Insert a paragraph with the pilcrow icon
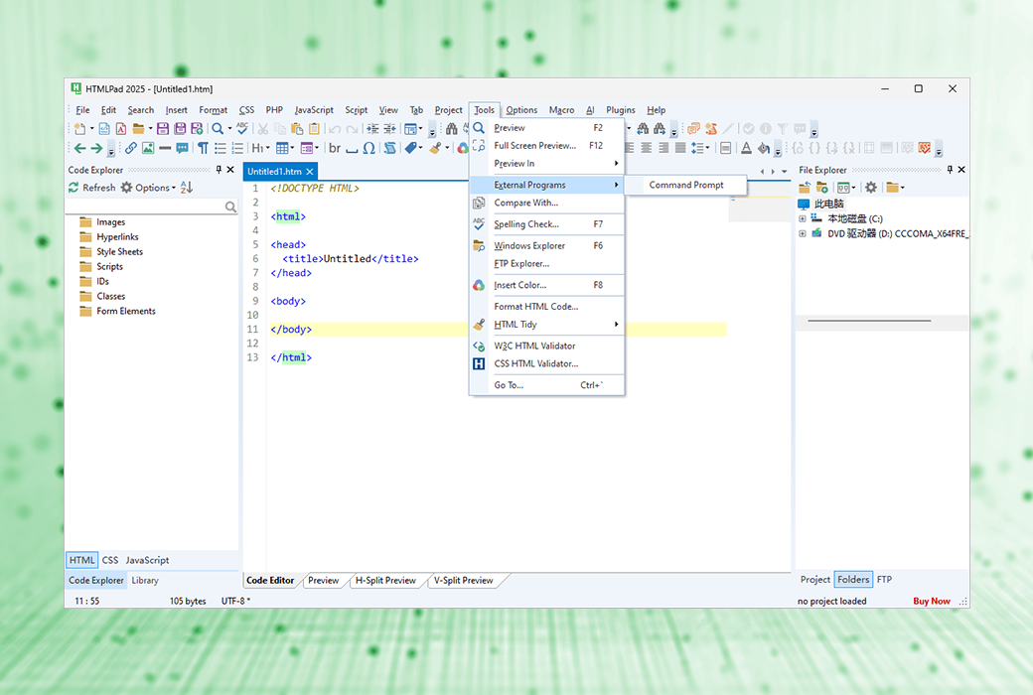This screenshot has width=1033, height=695. pos(203,148)
